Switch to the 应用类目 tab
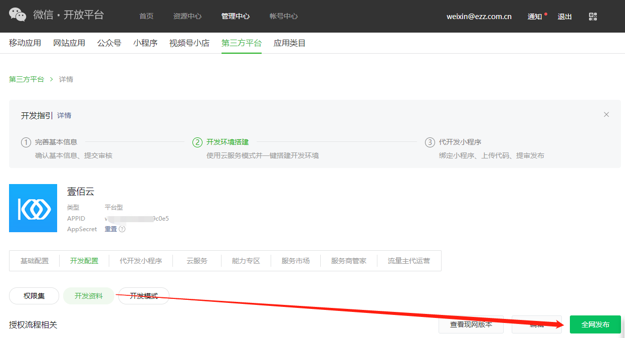 [x=290, y=43]
